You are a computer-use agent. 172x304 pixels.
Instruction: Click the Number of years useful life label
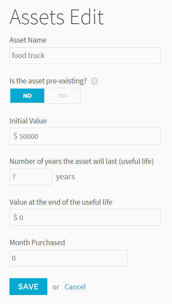82,162
